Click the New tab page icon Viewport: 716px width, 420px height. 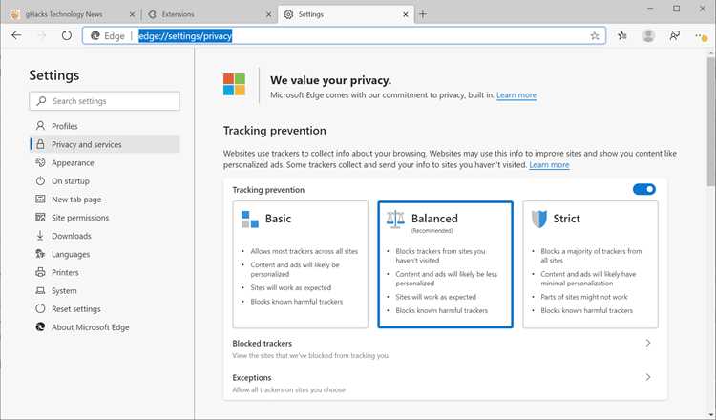coord(40,199)
